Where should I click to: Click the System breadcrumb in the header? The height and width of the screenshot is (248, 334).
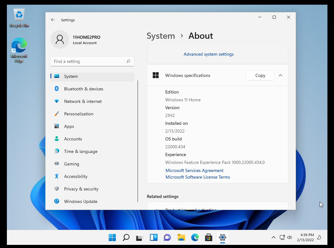161,36
